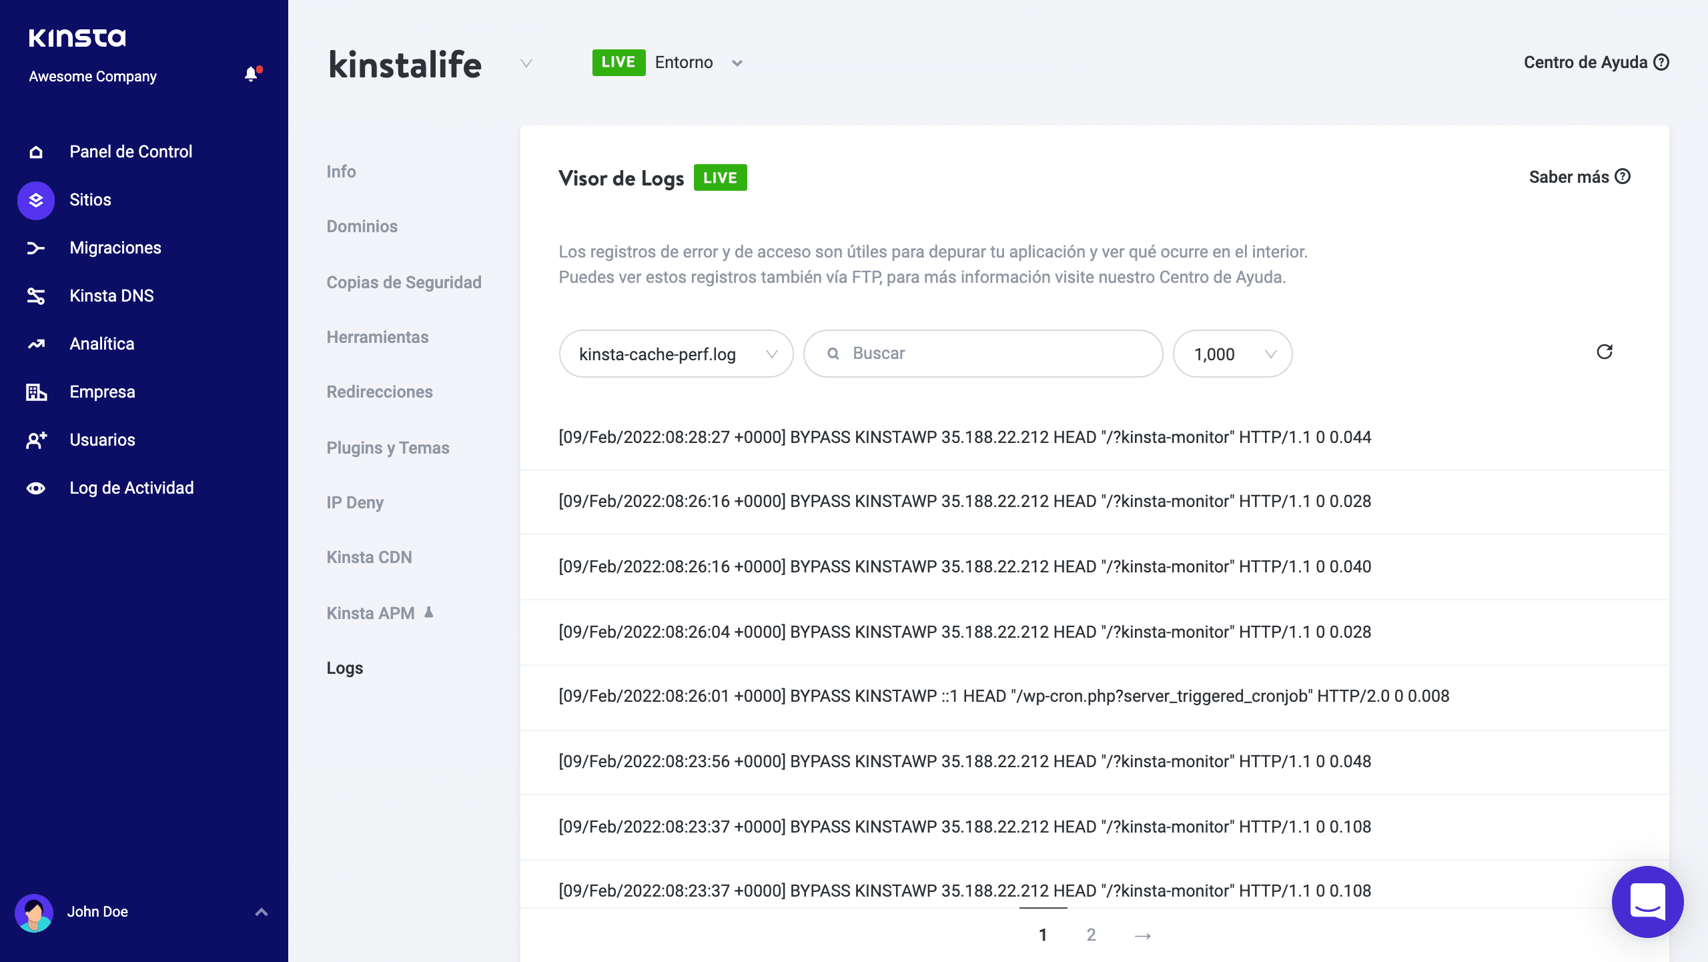Expand the Entorno environment dropdown

tap(737, 63)
